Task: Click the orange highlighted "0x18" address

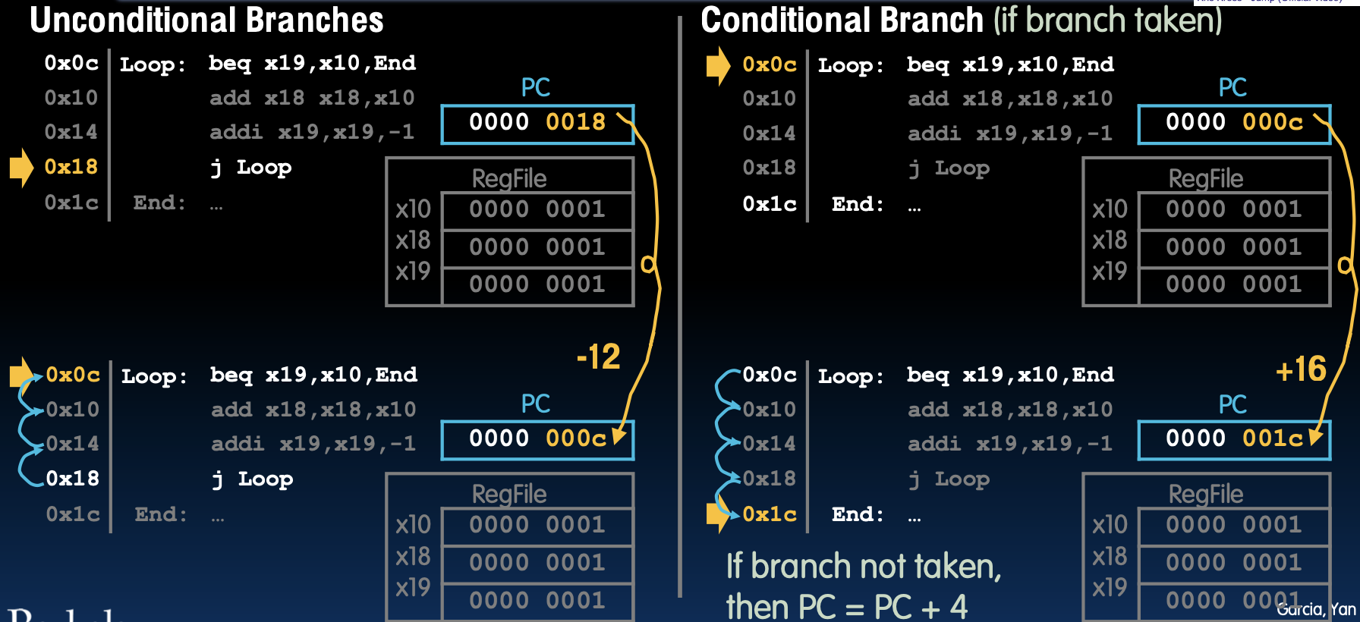Action: click(71, 167)
